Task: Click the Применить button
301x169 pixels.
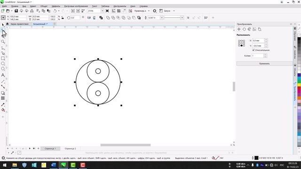Action: point(264,63)
